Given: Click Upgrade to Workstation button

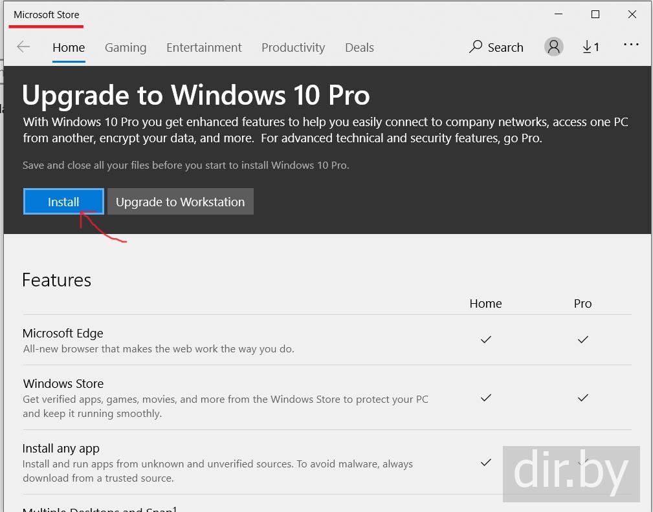Looking at the screenshot, I should [181, 202].
